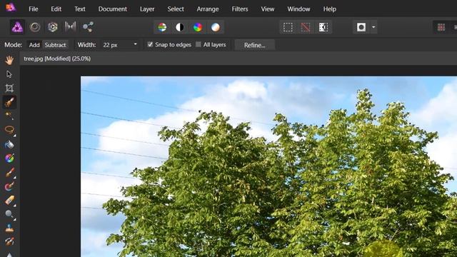Switch to the Liquify Persona
This screenshot has height=257, width=457.
click(x=35, y=27)
